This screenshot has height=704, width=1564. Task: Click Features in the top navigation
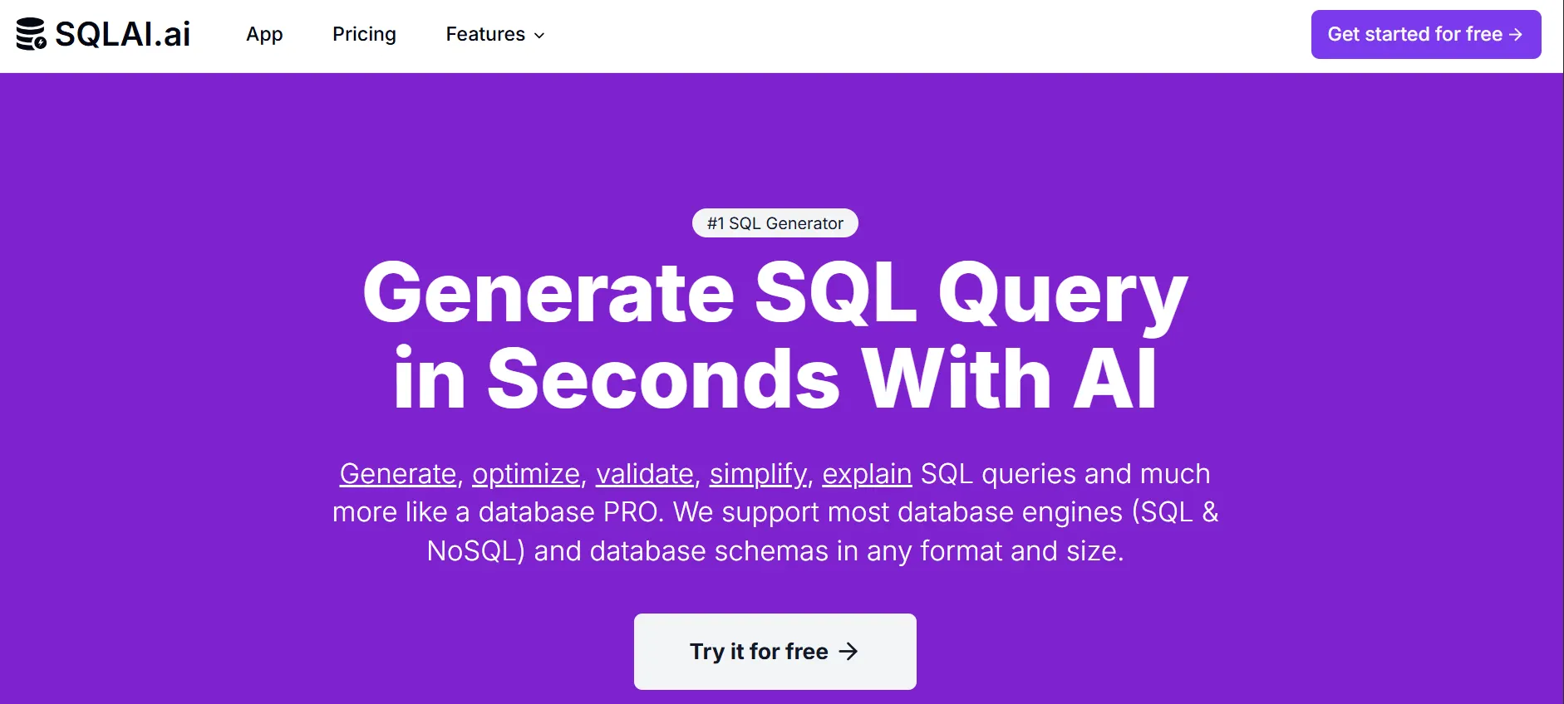485,34
